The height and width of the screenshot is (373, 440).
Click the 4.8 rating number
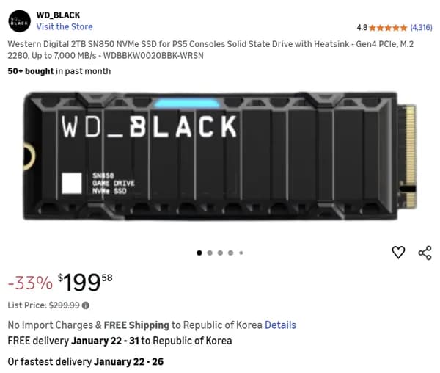362,27
